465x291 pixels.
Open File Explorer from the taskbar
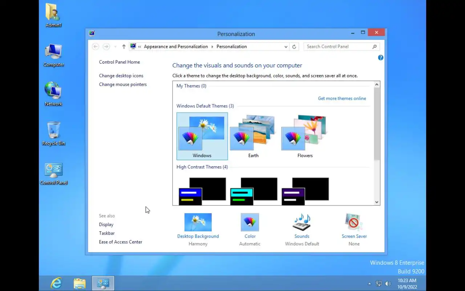coord(80,283)
